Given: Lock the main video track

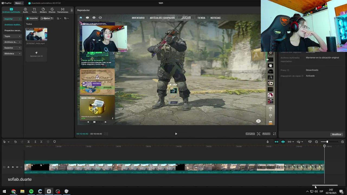Looking at the screenshot, I should (x=8, y=167).
